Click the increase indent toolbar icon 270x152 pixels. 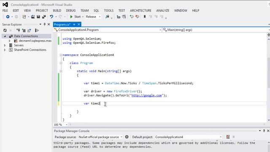pos(124,17)
